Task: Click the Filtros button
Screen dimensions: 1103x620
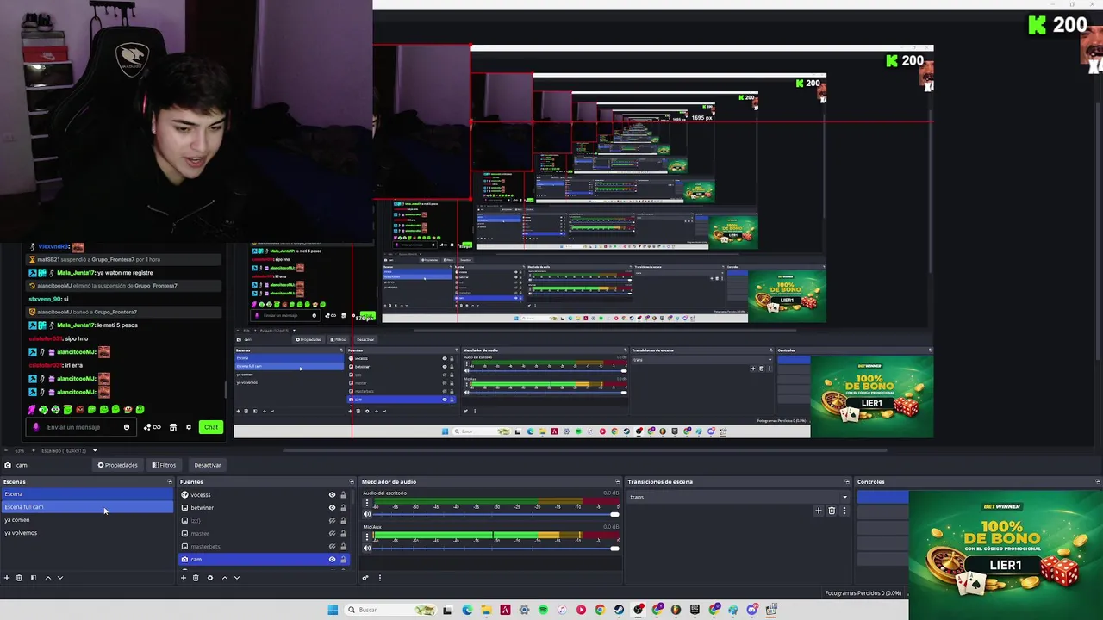Action: click(164, 465)
